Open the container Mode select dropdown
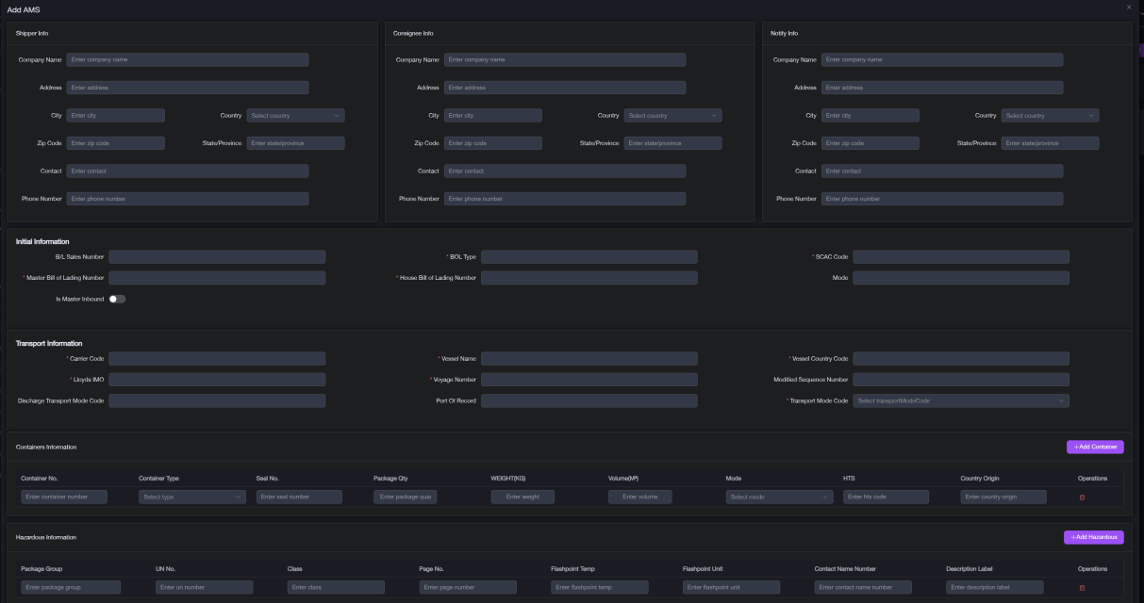The height and width of the screenshot is (603, 1144). (x=780, y=497)
